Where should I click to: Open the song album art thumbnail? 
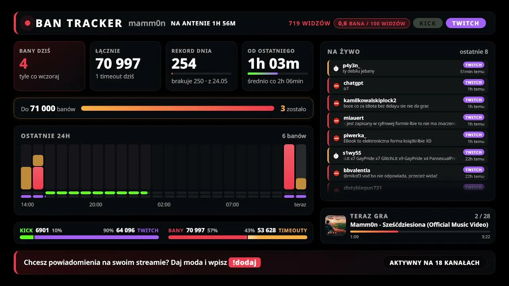(336, 225)
